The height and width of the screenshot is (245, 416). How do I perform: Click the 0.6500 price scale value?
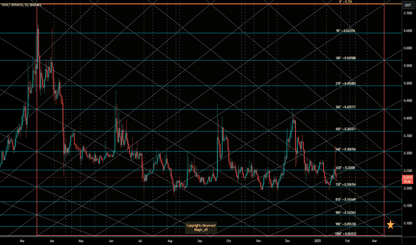(408, 31)
